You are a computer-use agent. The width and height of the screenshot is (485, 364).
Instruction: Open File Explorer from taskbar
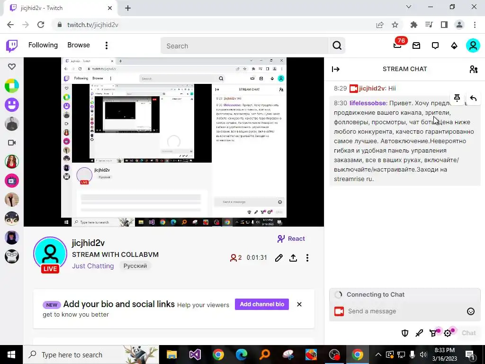tap(171, 355)
